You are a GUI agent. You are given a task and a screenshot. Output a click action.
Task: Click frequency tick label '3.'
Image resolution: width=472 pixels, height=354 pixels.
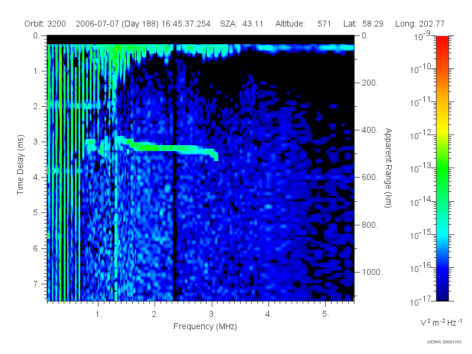[212, 314]
